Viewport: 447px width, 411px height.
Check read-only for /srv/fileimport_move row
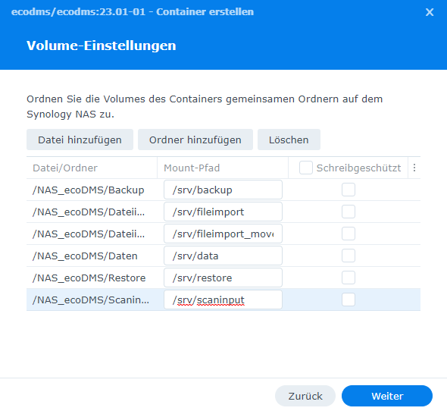point(349,234)
